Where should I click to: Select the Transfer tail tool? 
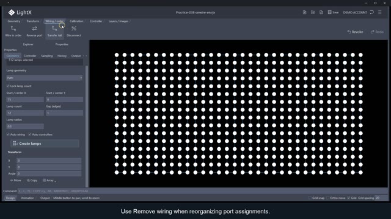click(x=54, y=31)
